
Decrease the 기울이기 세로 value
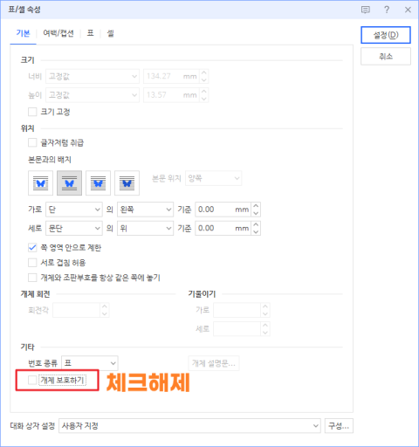point(265,333)
